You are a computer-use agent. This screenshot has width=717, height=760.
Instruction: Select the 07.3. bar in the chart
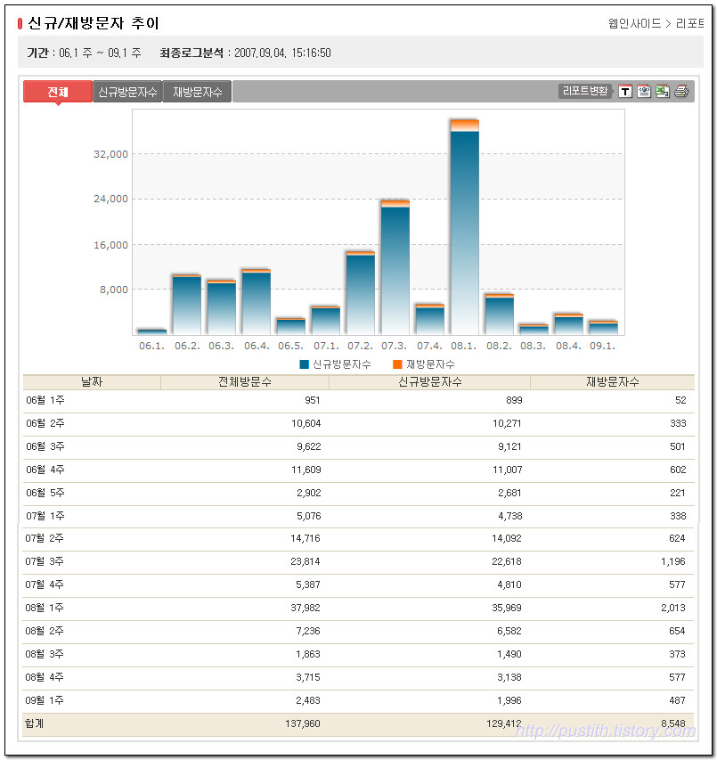[x=395, y=267]
